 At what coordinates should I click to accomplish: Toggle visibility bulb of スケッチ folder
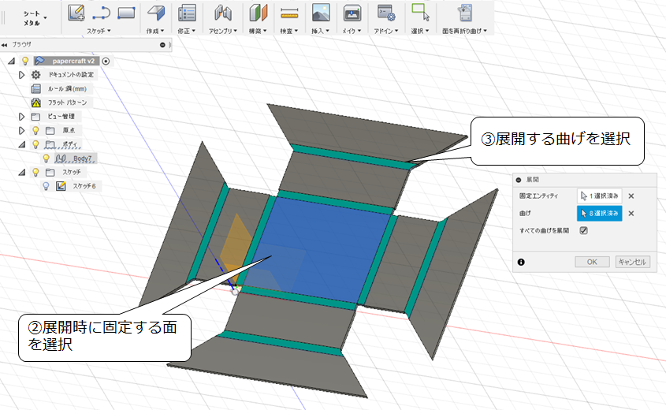[x=35, y=172]
